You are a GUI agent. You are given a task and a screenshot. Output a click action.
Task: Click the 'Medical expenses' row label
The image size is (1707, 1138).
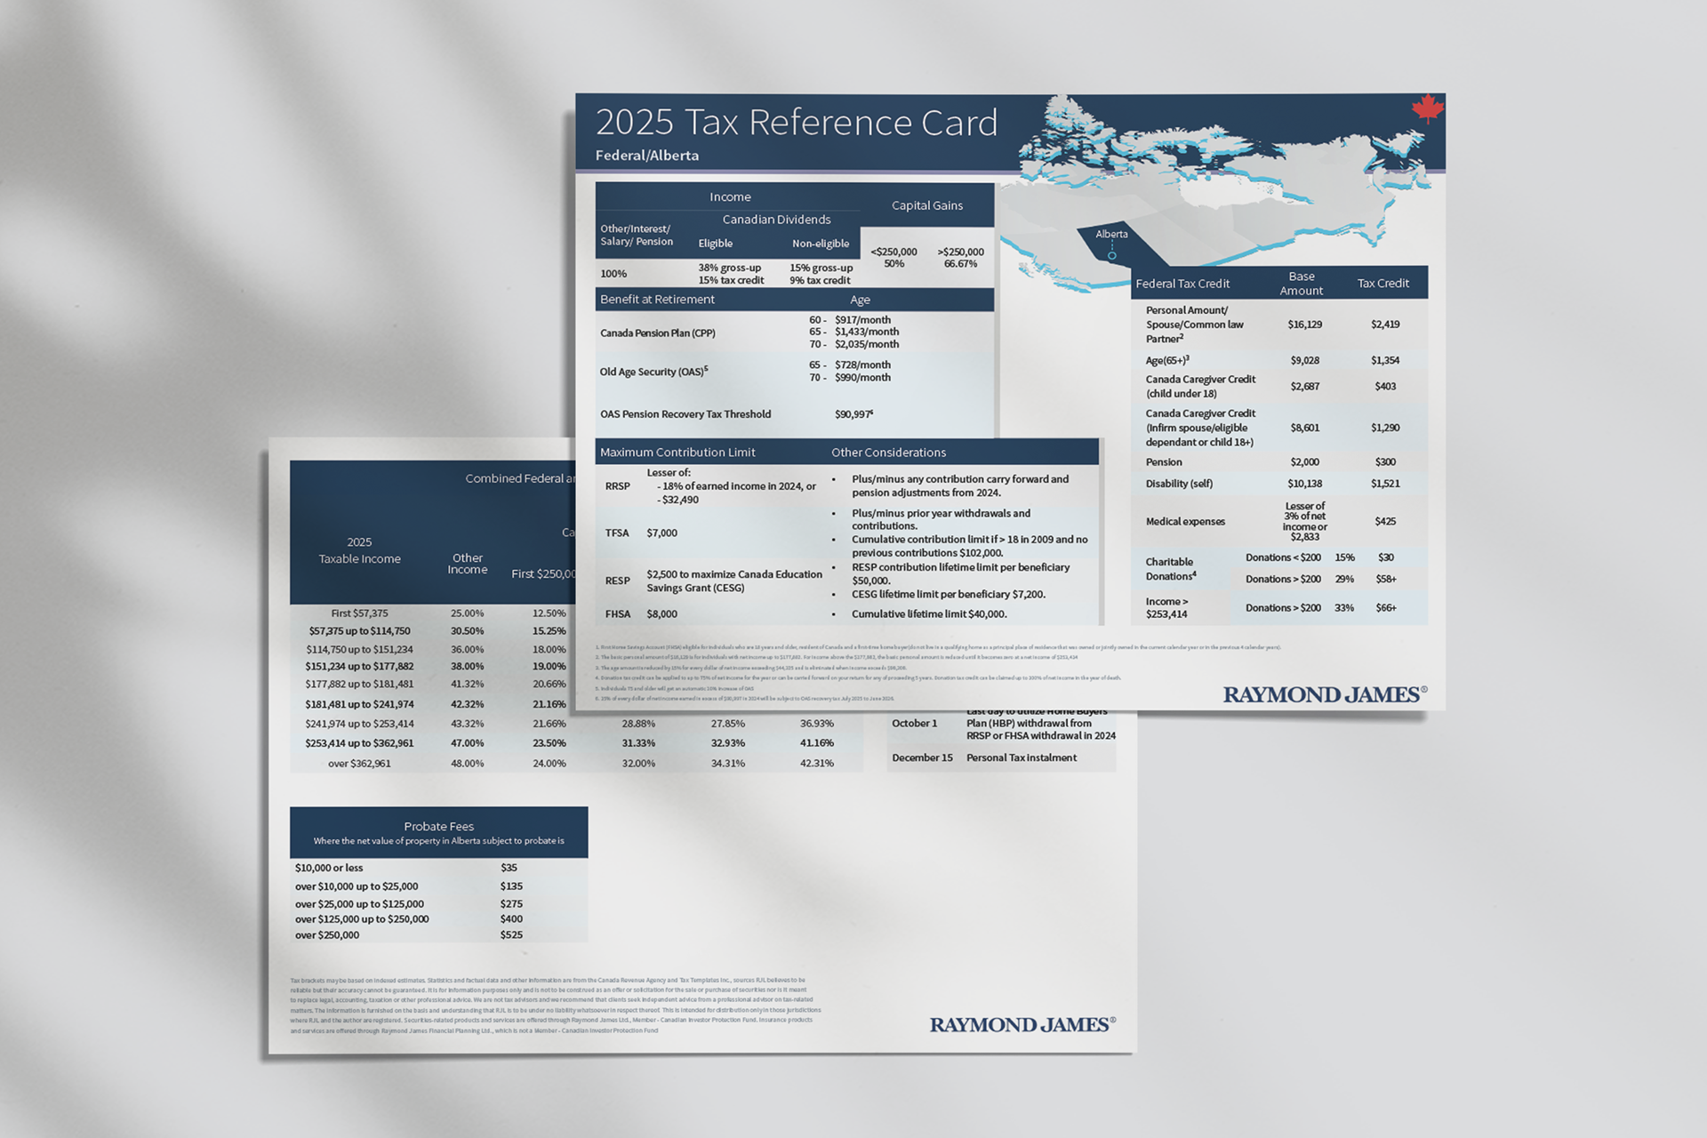1185,522
